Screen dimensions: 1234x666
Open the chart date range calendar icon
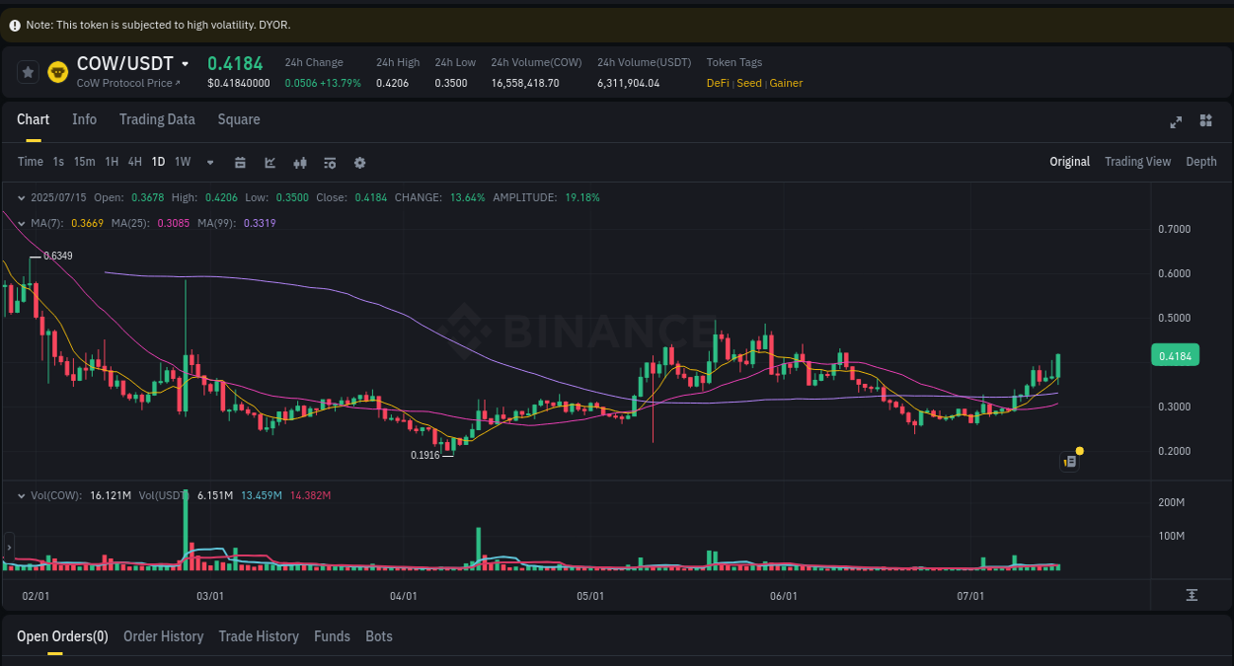coord(240,162)
